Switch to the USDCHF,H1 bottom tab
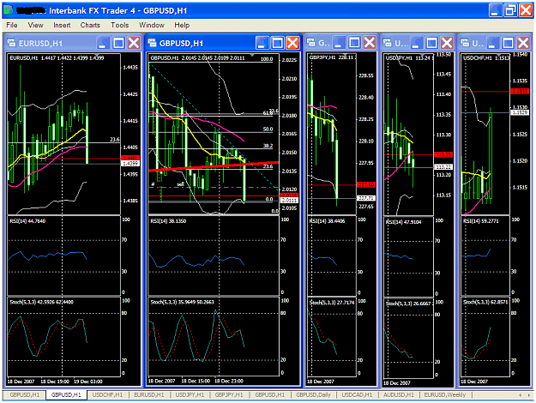Image resolution: width=536 pixels, height=403 pixels. [107, 394]
